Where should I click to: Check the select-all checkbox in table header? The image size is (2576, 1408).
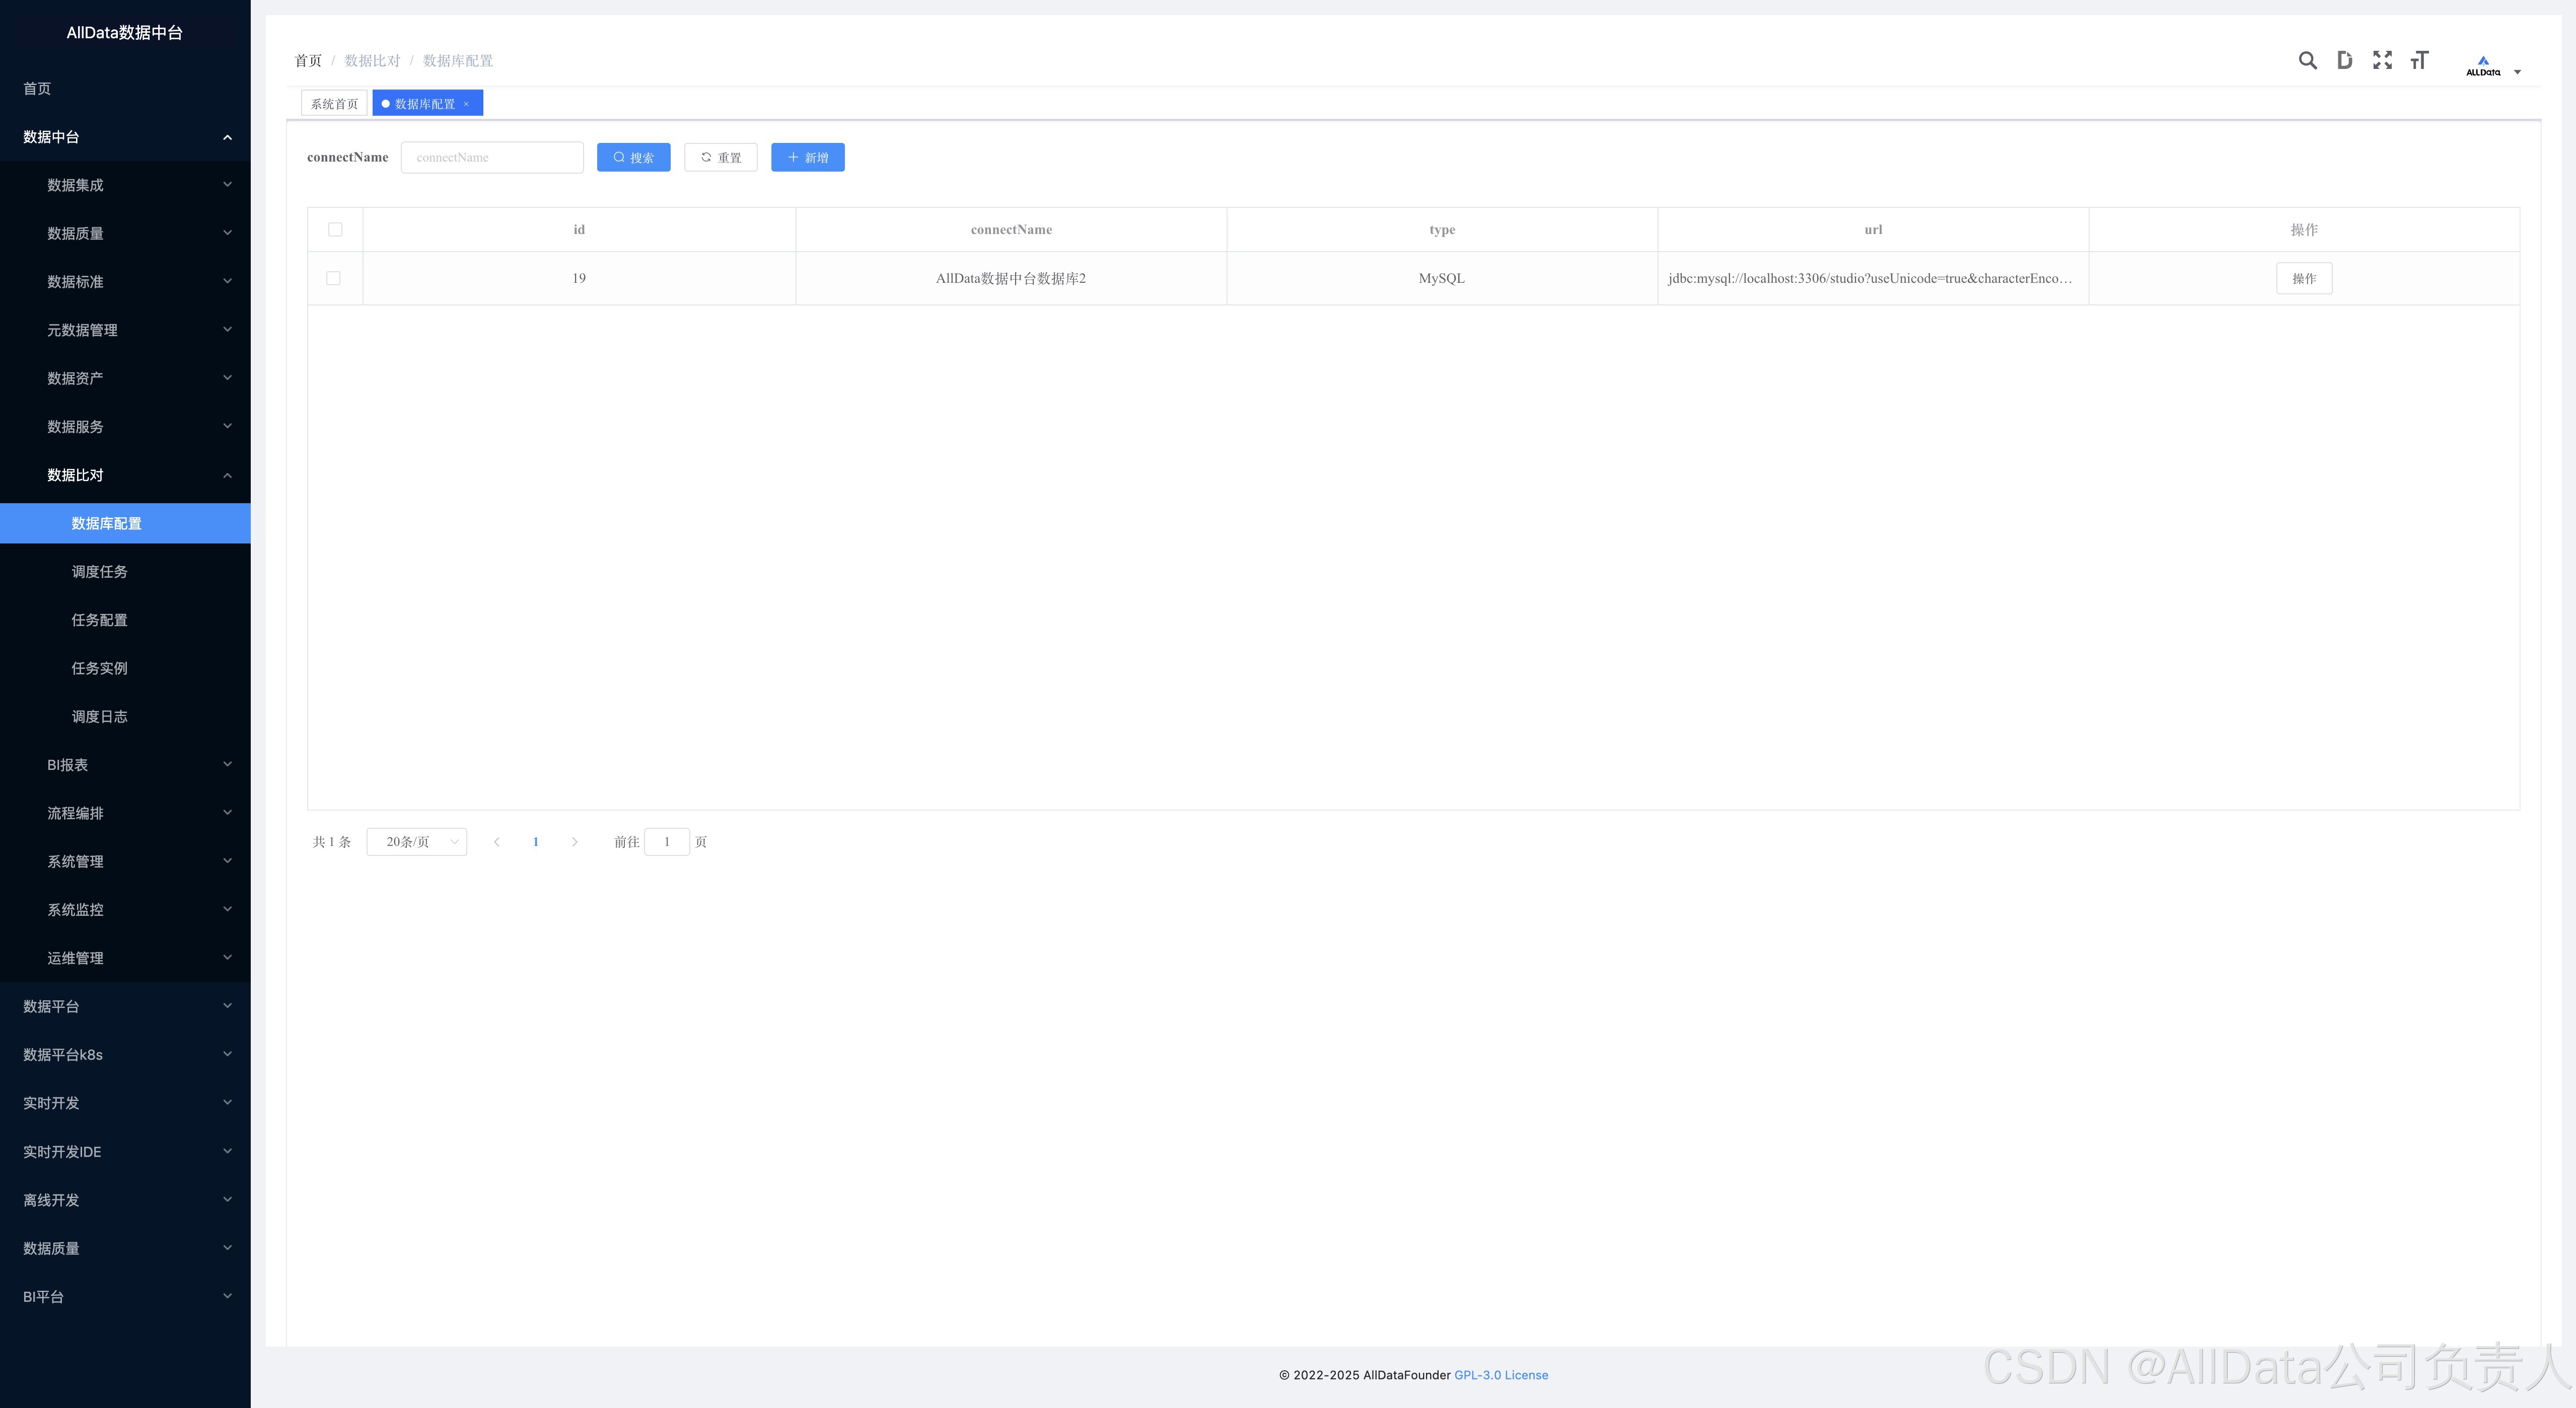pos(335,230)
